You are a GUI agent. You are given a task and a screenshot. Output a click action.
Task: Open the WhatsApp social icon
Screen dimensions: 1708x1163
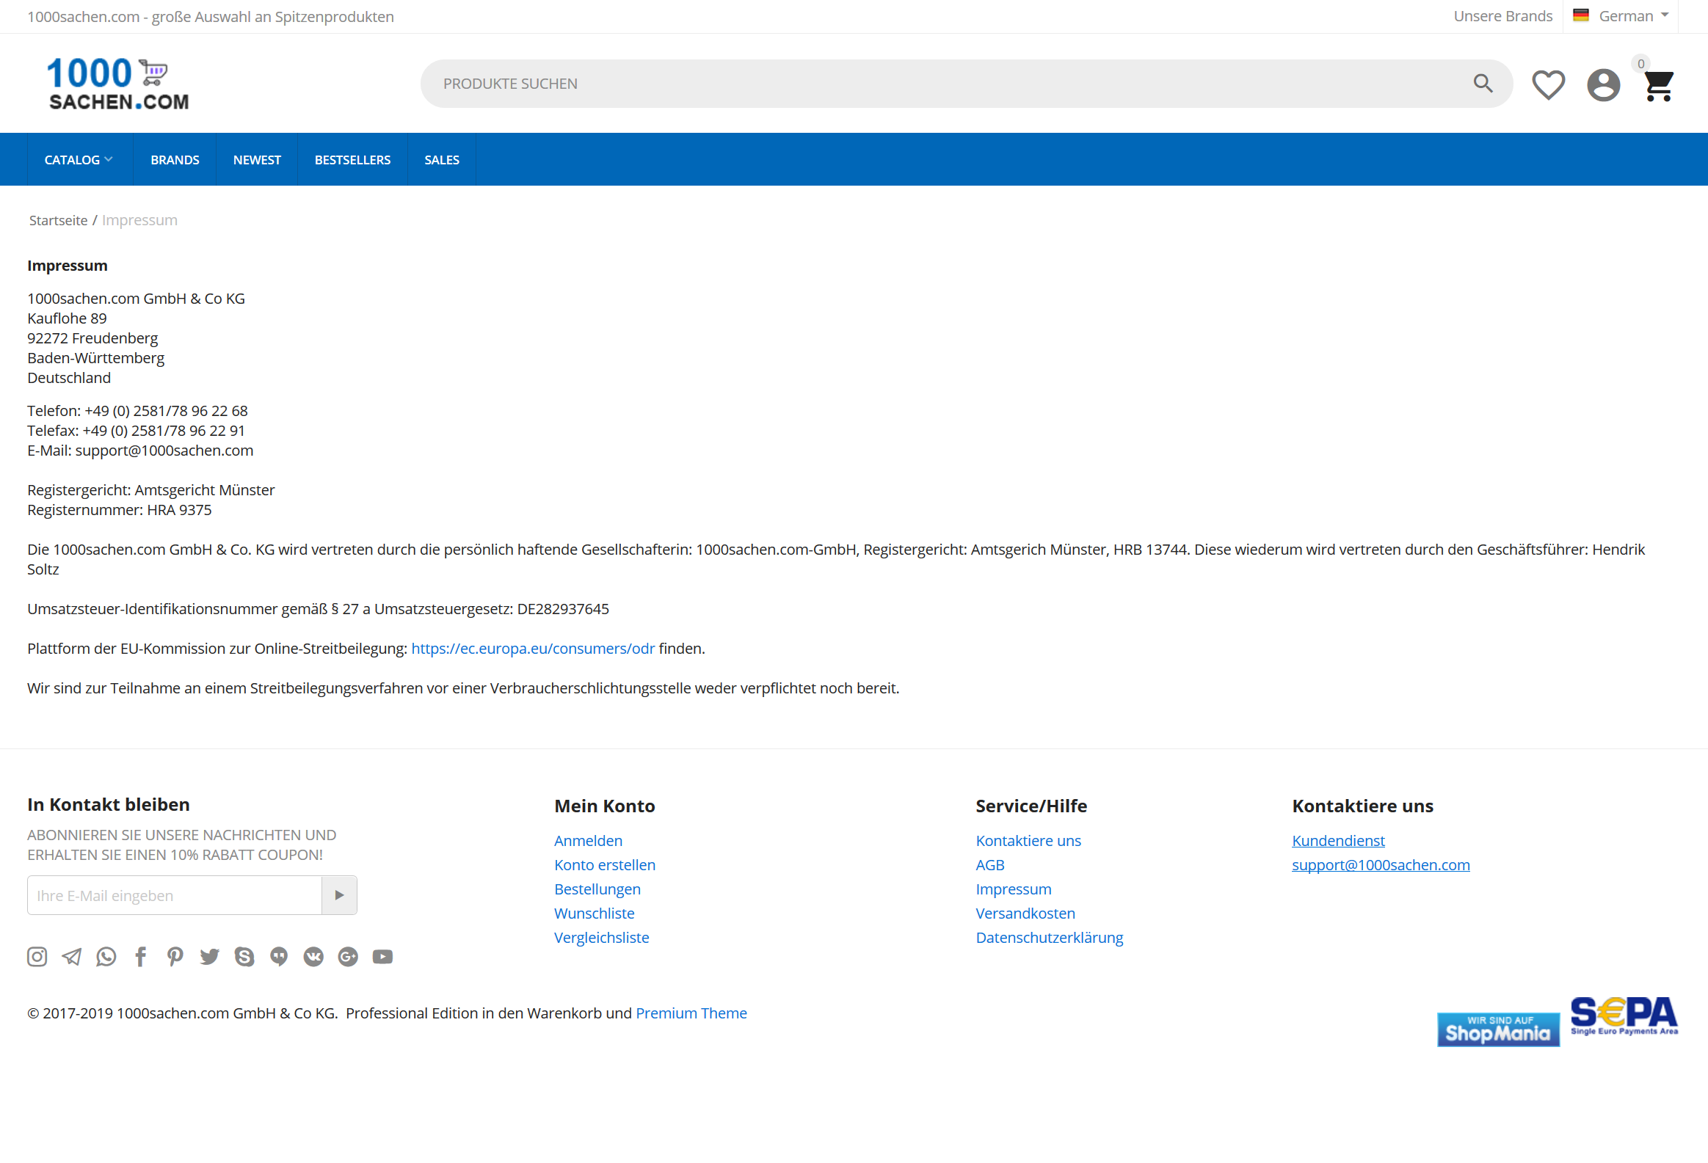[x=106, y=956]
